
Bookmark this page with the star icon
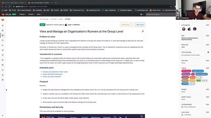click(171, 7)
